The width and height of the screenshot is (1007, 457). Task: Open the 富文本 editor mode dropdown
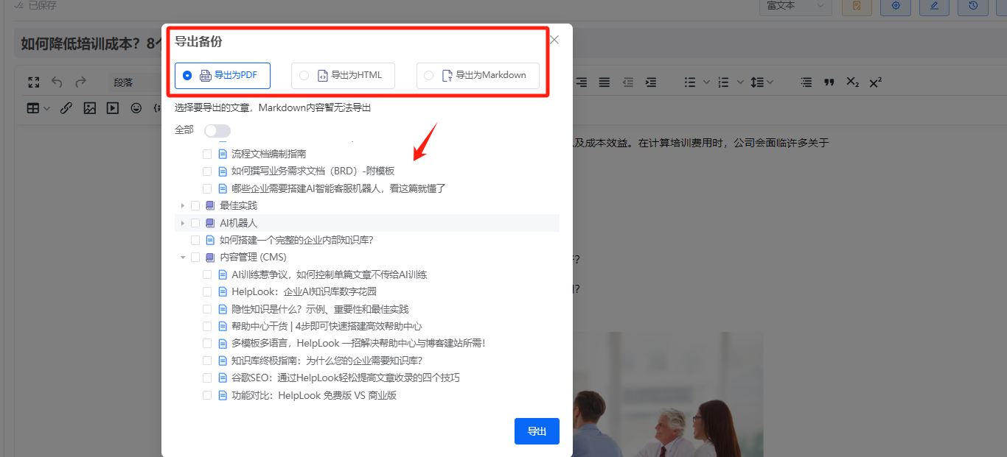(x=795, y=6)
